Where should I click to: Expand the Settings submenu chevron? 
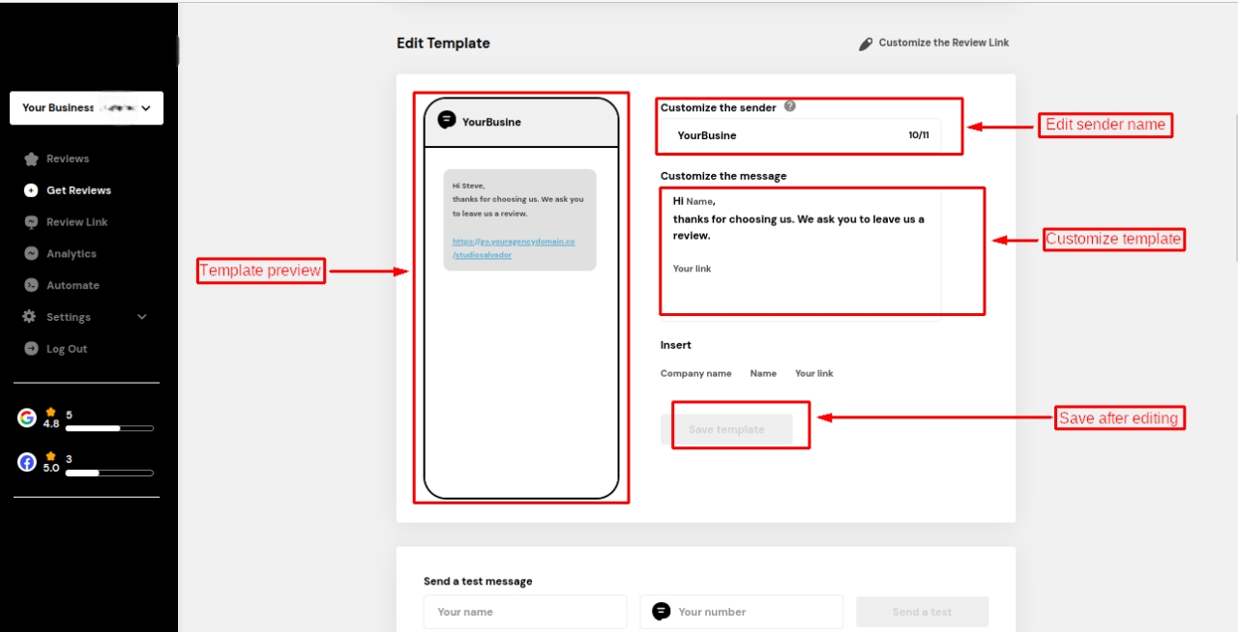click(x=142, y=317)
